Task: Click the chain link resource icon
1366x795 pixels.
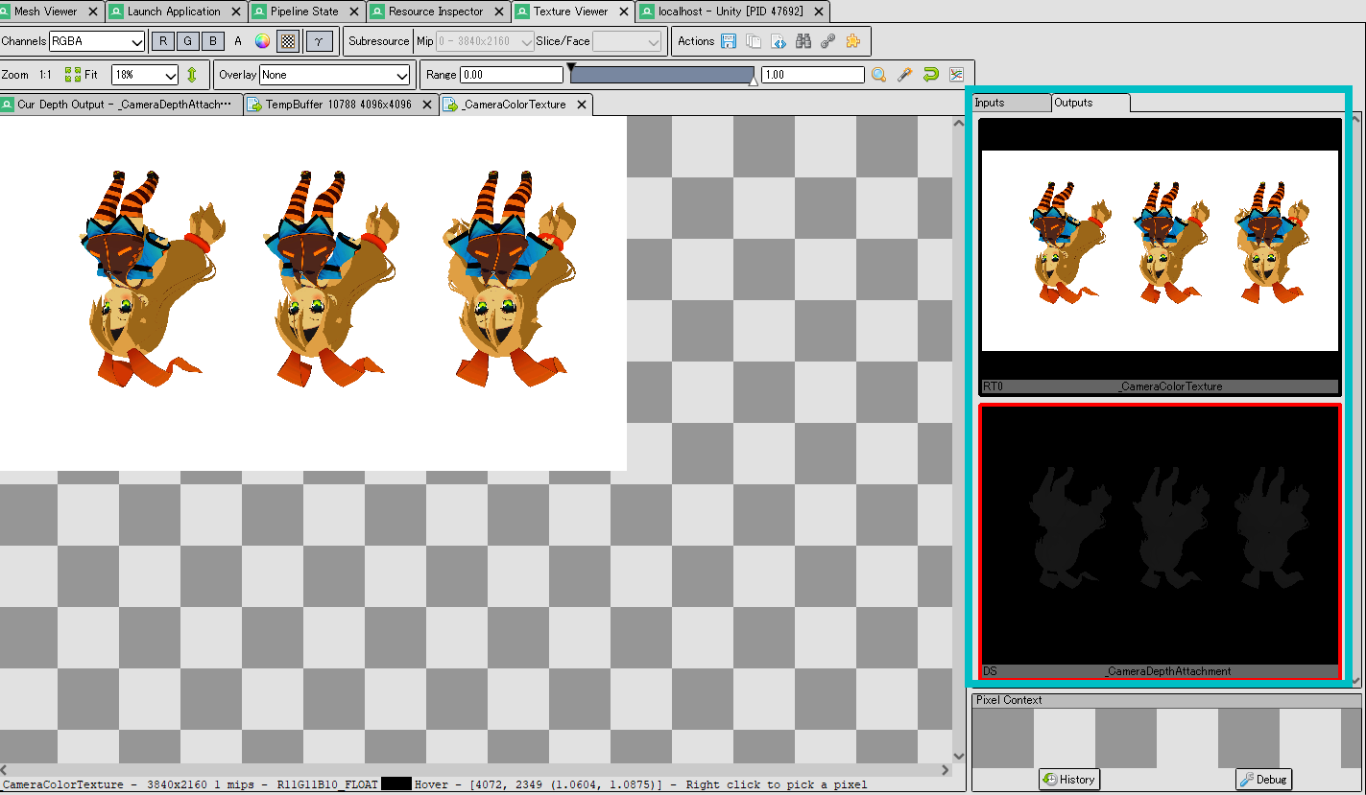Action: pos(827,41)
